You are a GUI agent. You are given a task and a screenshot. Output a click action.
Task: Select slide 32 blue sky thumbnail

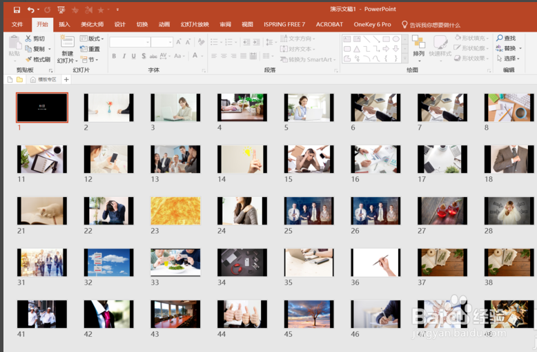pos(109,262)
